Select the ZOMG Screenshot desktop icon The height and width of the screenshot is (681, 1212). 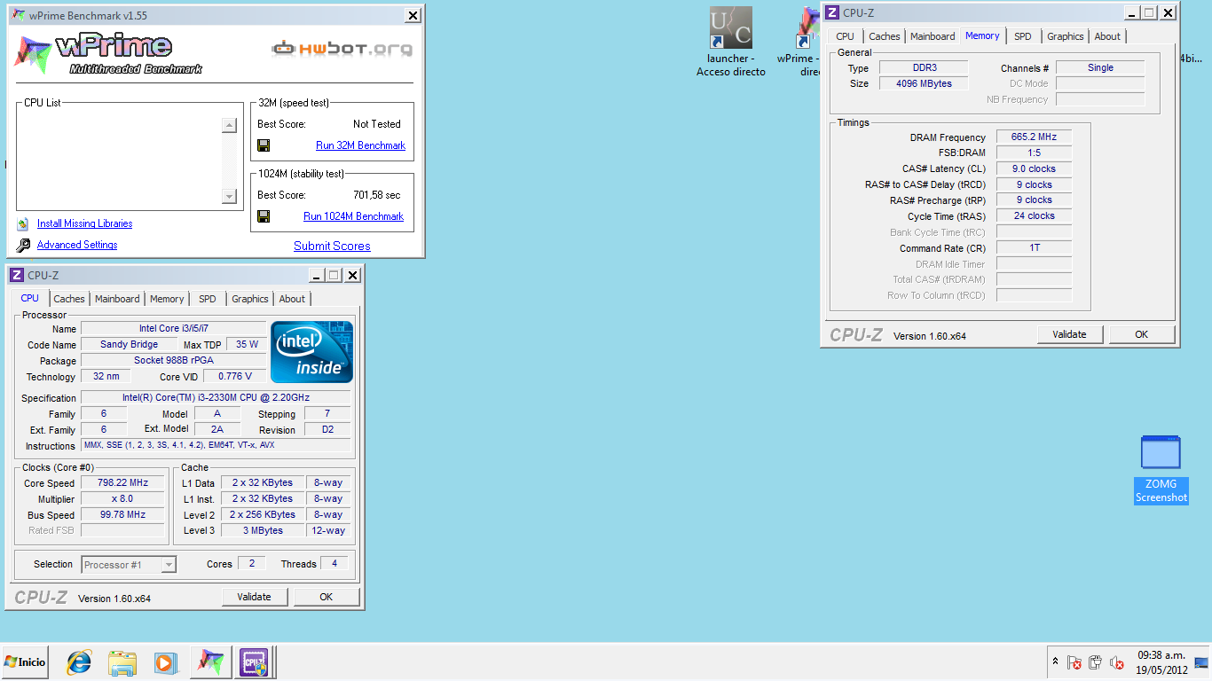click(x=1161, y=452)
